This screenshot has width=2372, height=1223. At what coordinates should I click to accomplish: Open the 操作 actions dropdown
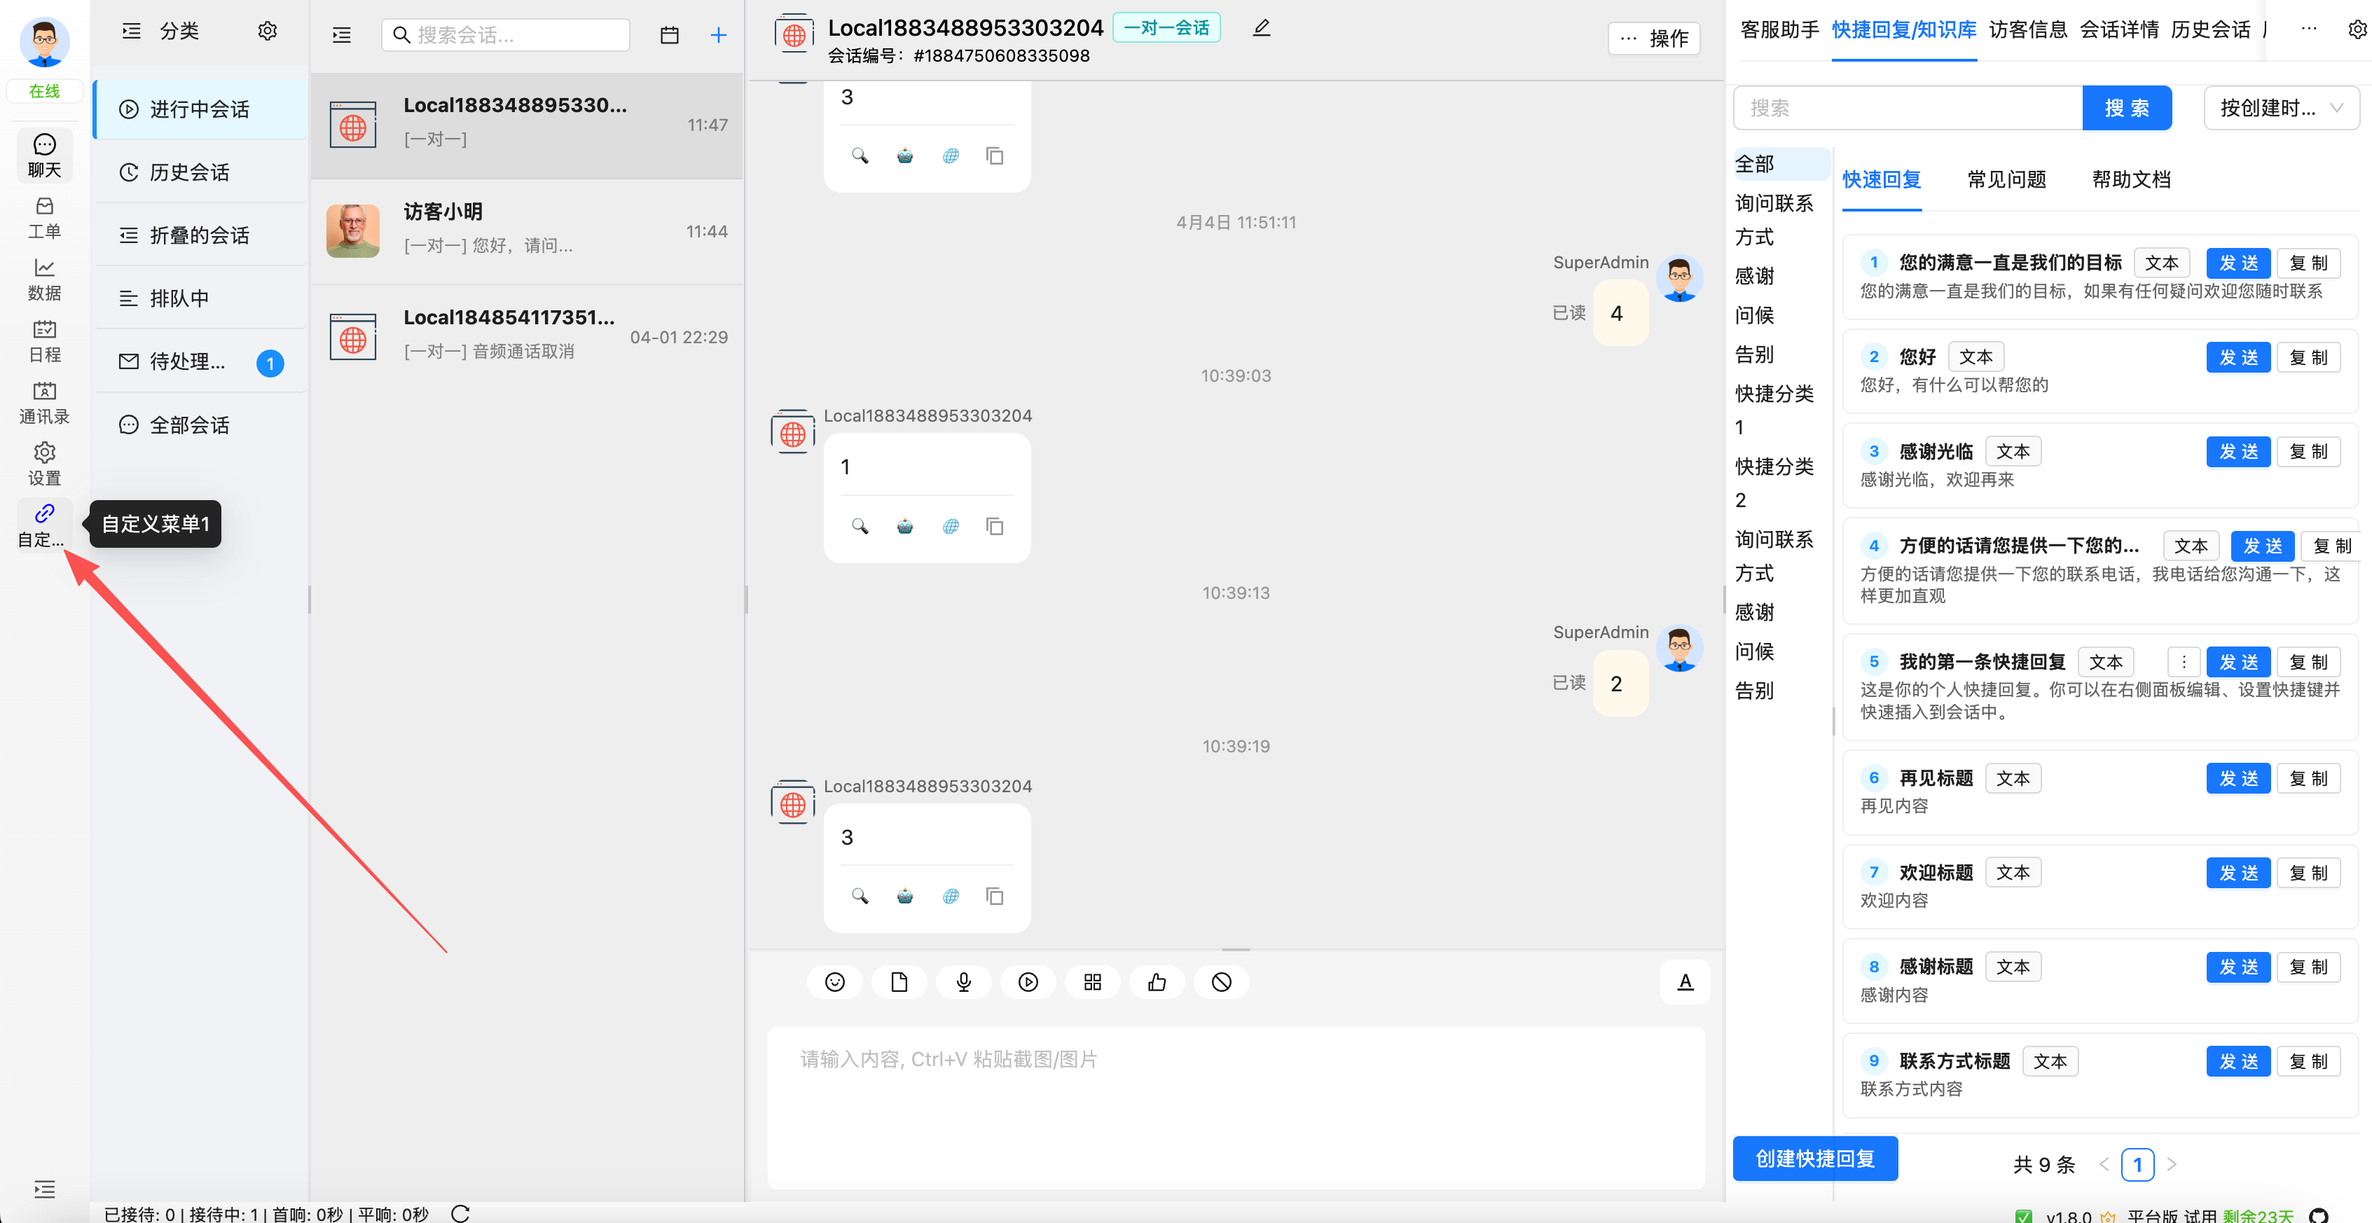[x=1654, y=38]
